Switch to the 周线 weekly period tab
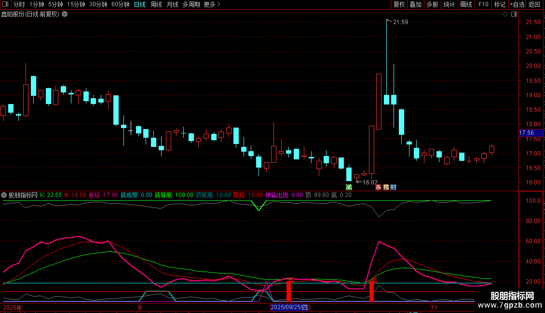This screenshot has width=545, height=313. tap(156, 4)
